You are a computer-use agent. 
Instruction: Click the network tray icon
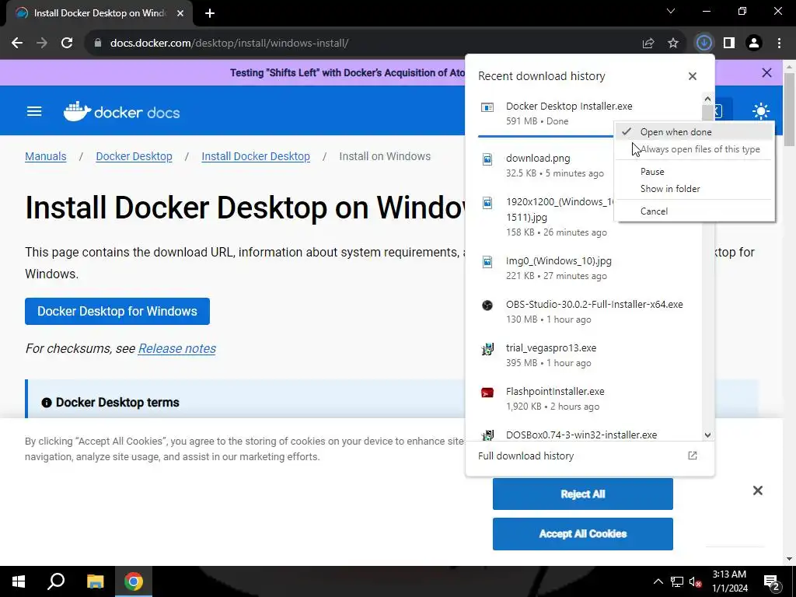tap(677, 581)
